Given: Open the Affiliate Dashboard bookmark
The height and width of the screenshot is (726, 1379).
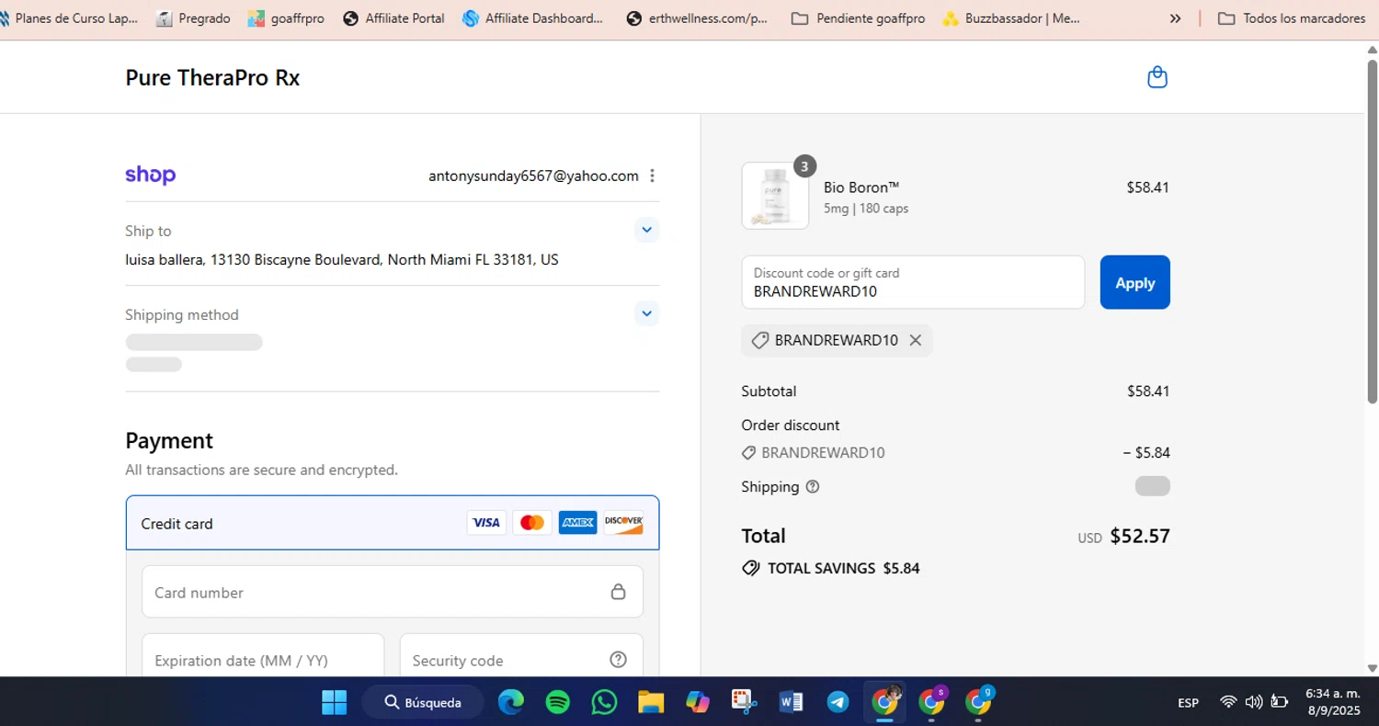Looking at the screenshot, I should click(533, 18).
